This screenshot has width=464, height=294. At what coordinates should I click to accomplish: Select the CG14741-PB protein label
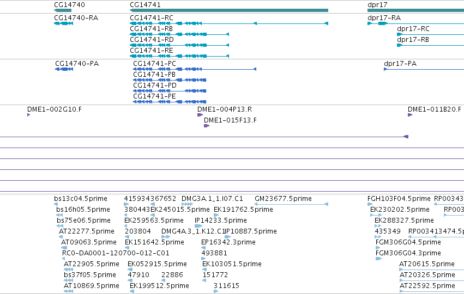(x=154, y=75)
